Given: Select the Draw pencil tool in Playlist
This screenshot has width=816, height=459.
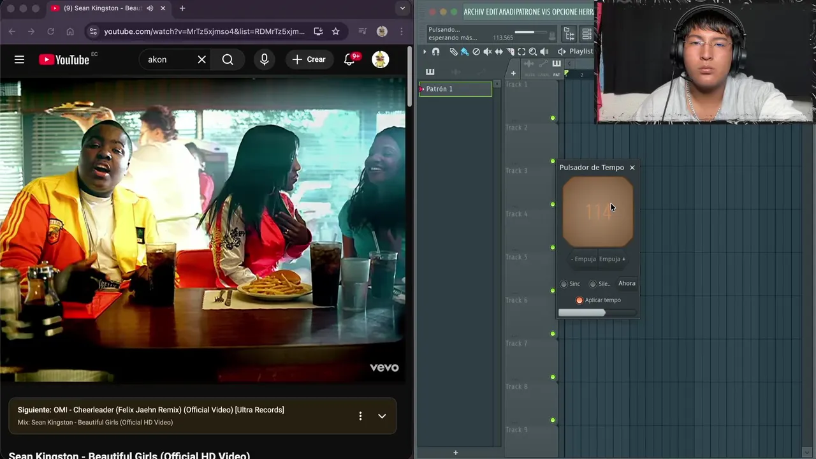Looking at the screenshot, I should [x=453, y=52].
